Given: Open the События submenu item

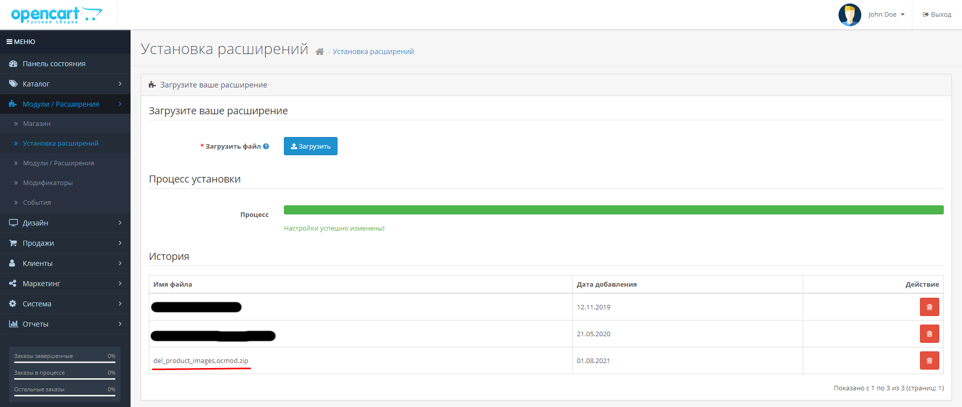Looking at the screenshot, I should [x=37, y=203].
